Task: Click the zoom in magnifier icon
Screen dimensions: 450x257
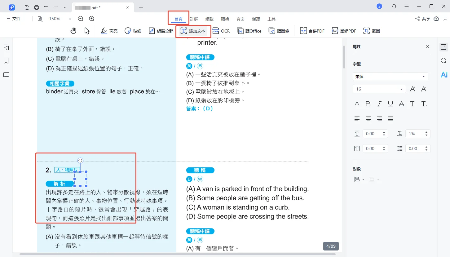Action: pyautogui.click(x=92, y=19)
